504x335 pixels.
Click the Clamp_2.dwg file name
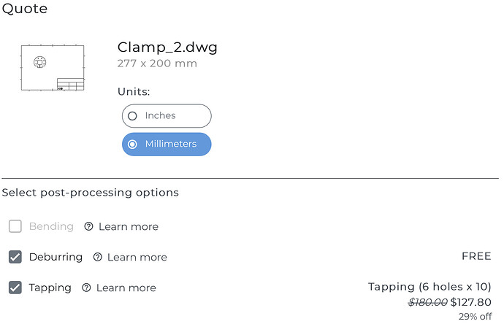[x=167, y=47]
